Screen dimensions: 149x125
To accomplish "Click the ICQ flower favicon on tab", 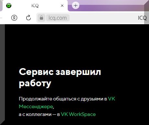I will pos(9,5).
